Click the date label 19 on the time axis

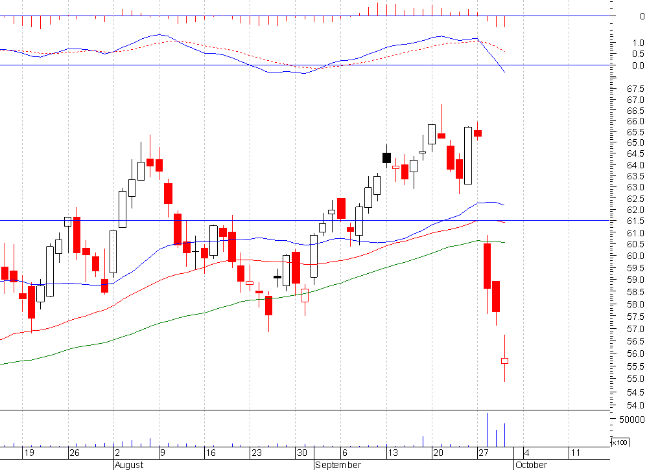(x=29, y=453)
